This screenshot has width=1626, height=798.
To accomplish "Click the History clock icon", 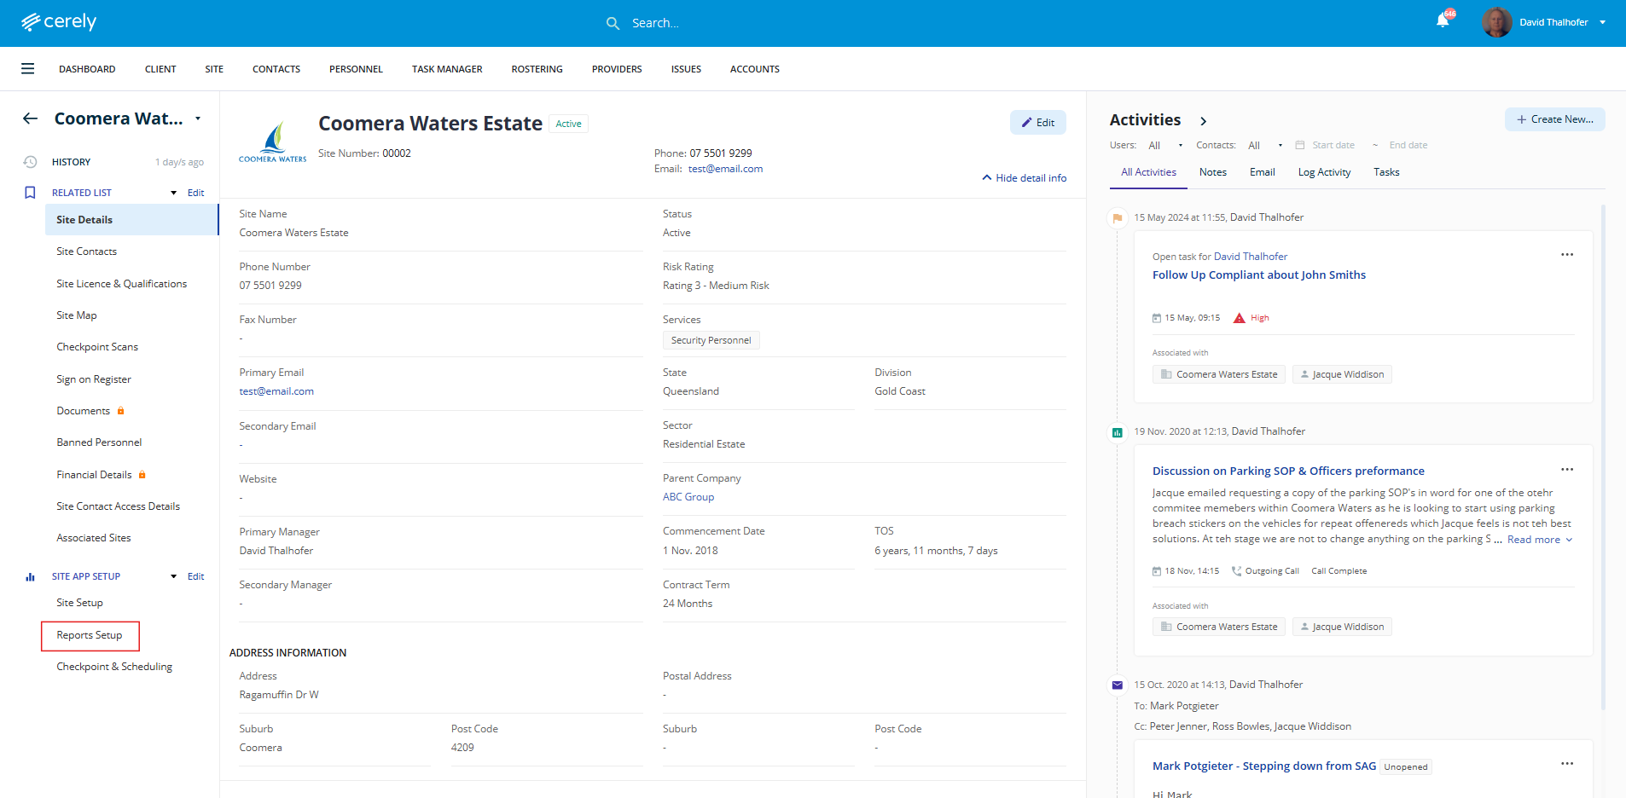I will [30, 162].
